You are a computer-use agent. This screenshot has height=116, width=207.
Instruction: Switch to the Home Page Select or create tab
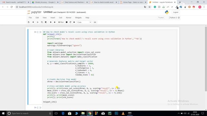133,2
